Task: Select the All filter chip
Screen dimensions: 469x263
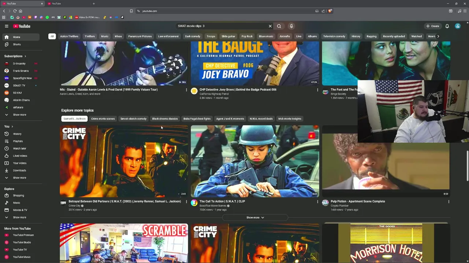Action: point(52,36)
